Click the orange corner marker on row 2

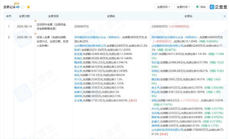click(x=35, y=34)
